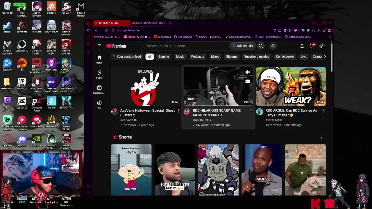Click the heart bookmark icon in address bar
The image size is (372, 209).
click(x=296, y=30)
